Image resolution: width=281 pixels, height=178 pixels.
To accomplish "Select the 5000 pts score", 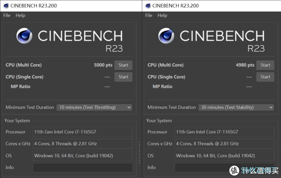I will point(103,65).
